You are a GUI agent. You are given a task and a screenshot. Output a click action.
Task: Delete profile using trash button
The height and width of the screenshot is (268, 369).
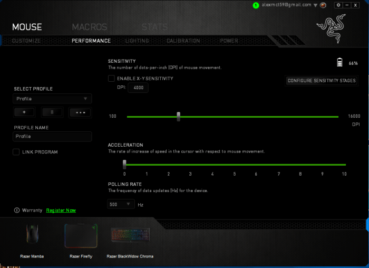(x=52, y=112)
